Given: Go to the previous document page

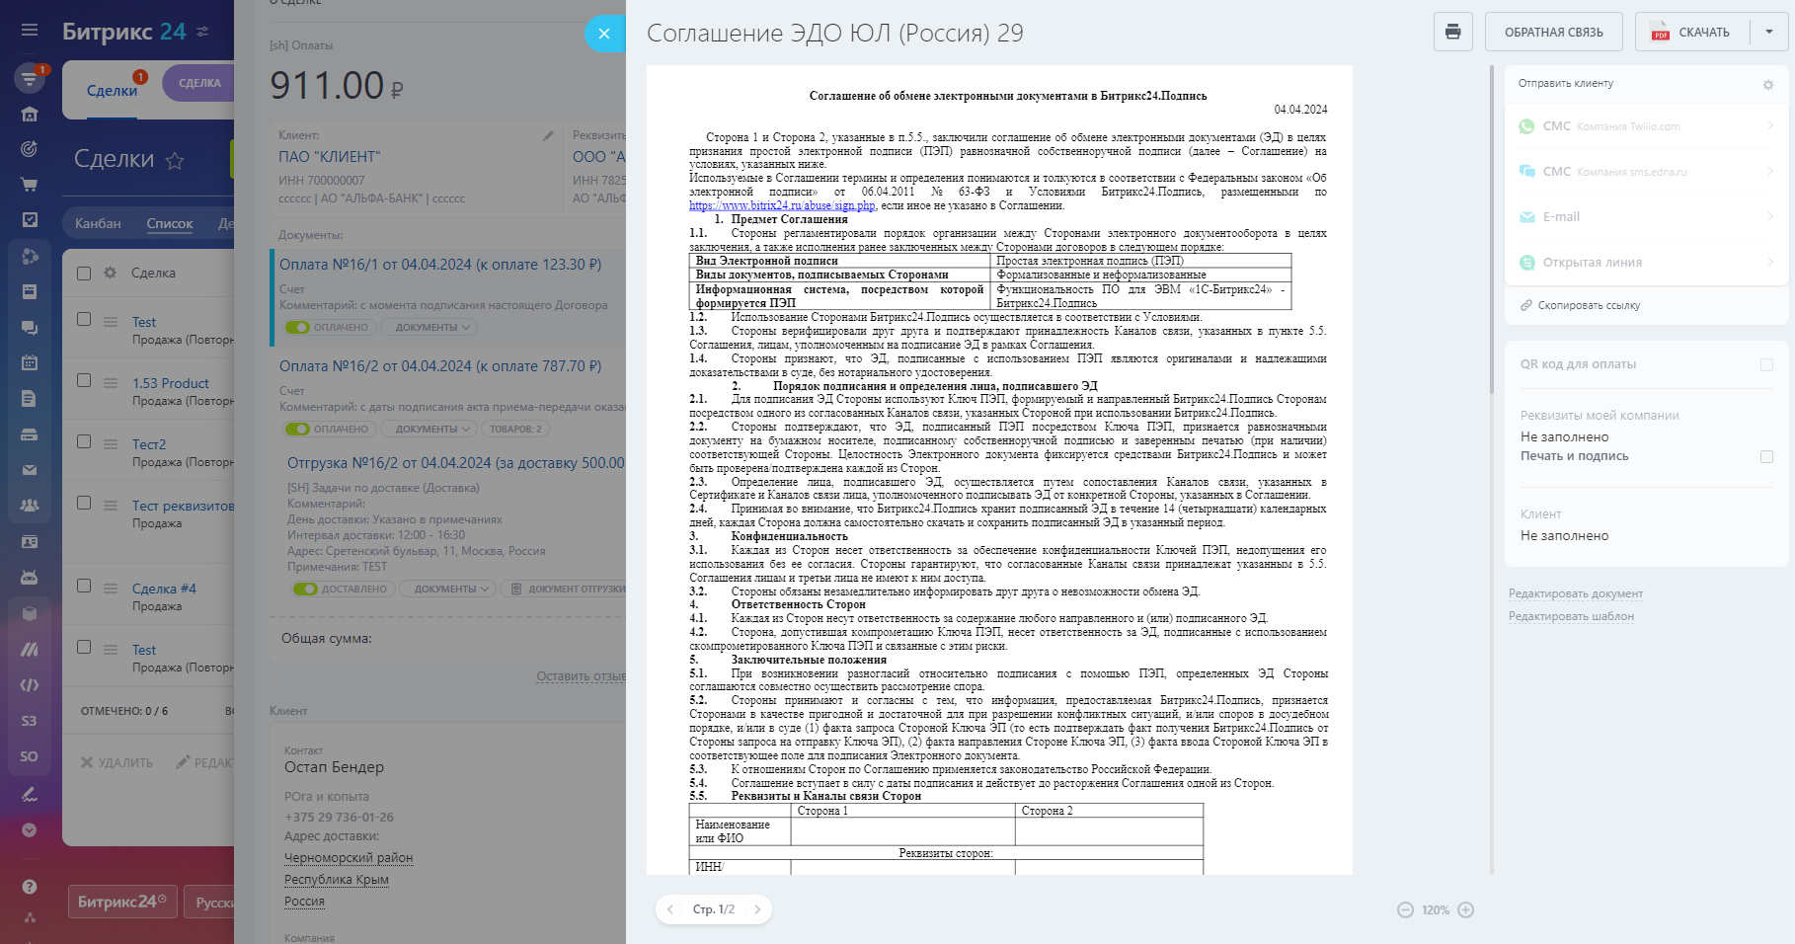Looking at the screenshot, I should pos(670,909).
